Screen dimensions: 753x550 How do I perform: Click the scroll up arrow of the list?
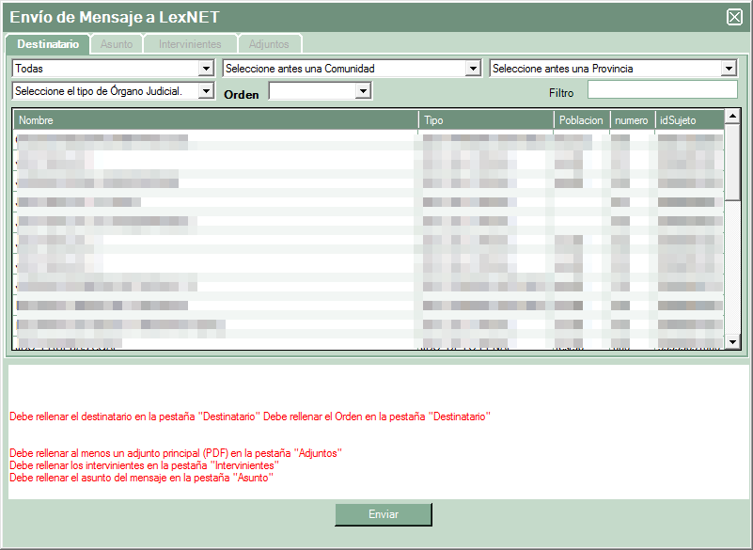pyautogui.click(x=732, y=118)
